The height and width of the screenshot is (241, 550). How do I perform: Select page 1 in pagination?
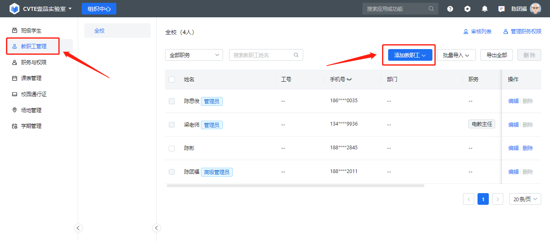[x=483, y=199]
